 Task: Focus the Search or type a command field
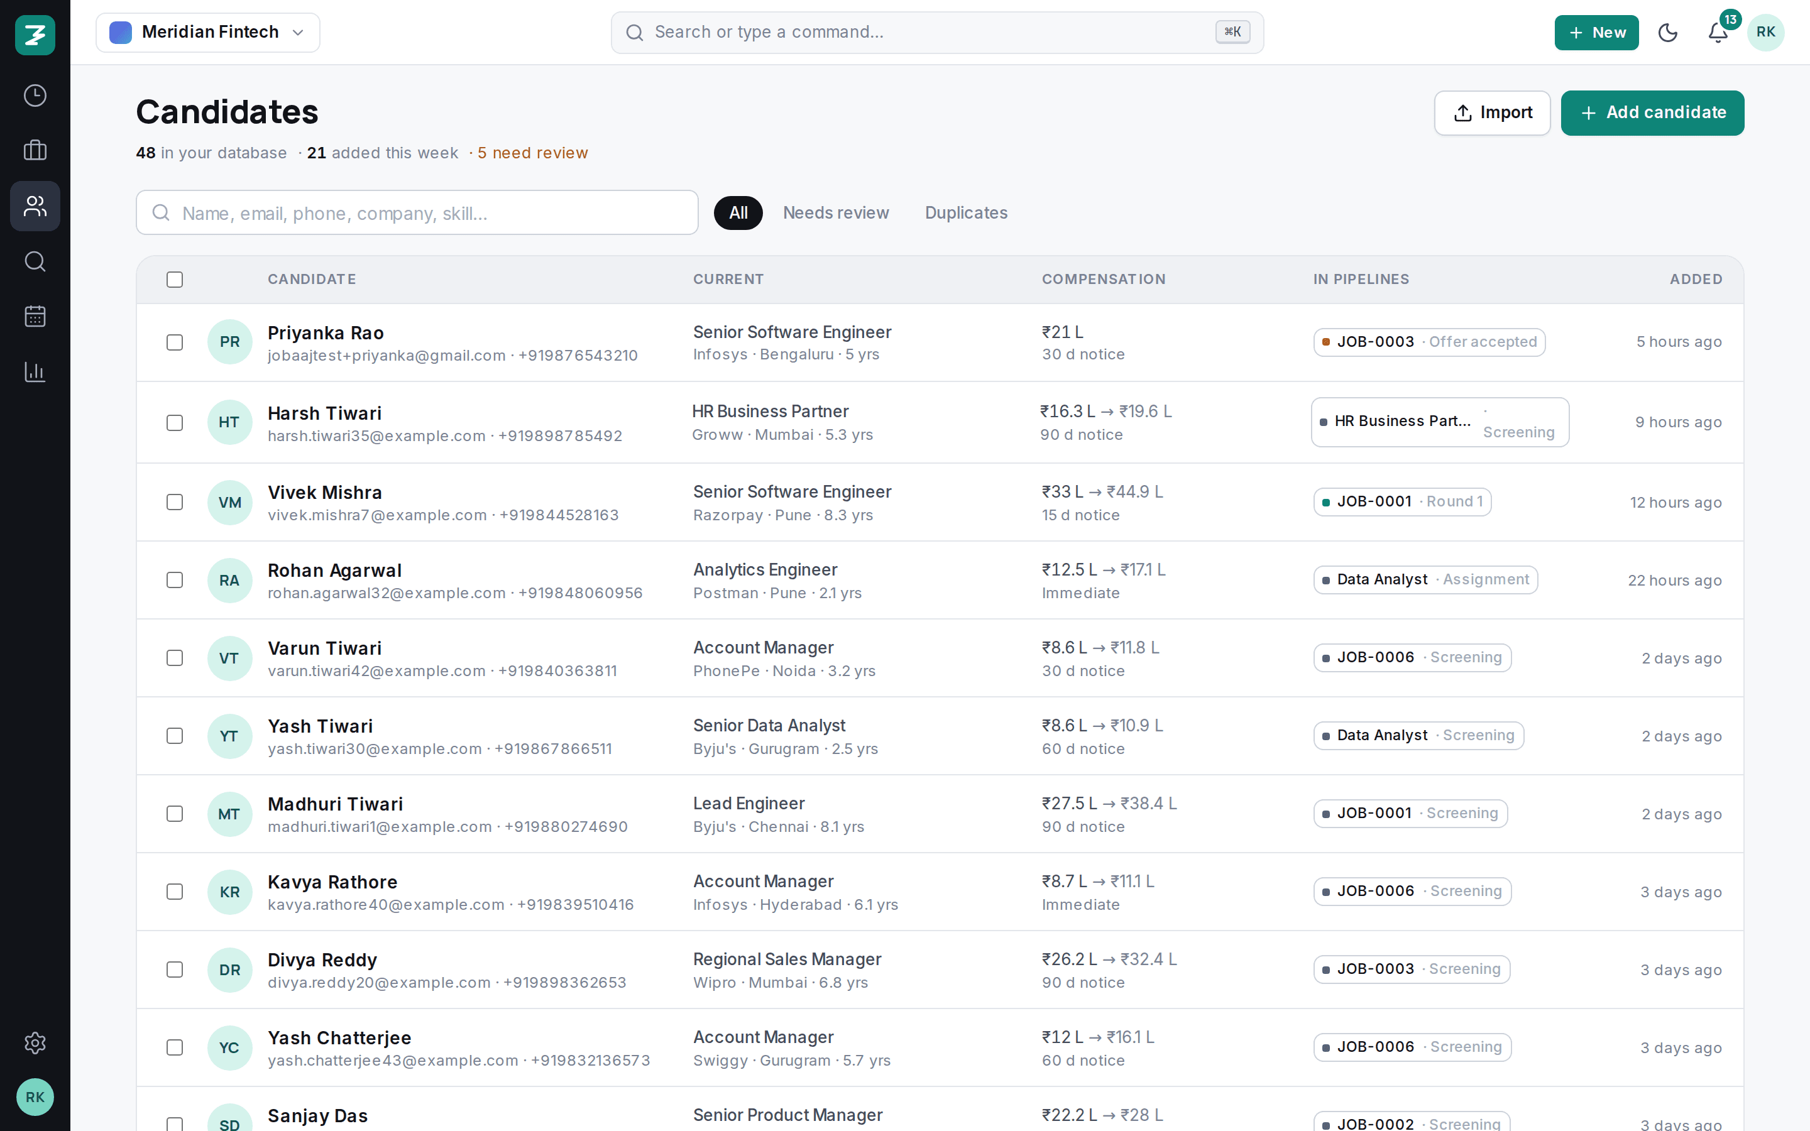(937, 32)
